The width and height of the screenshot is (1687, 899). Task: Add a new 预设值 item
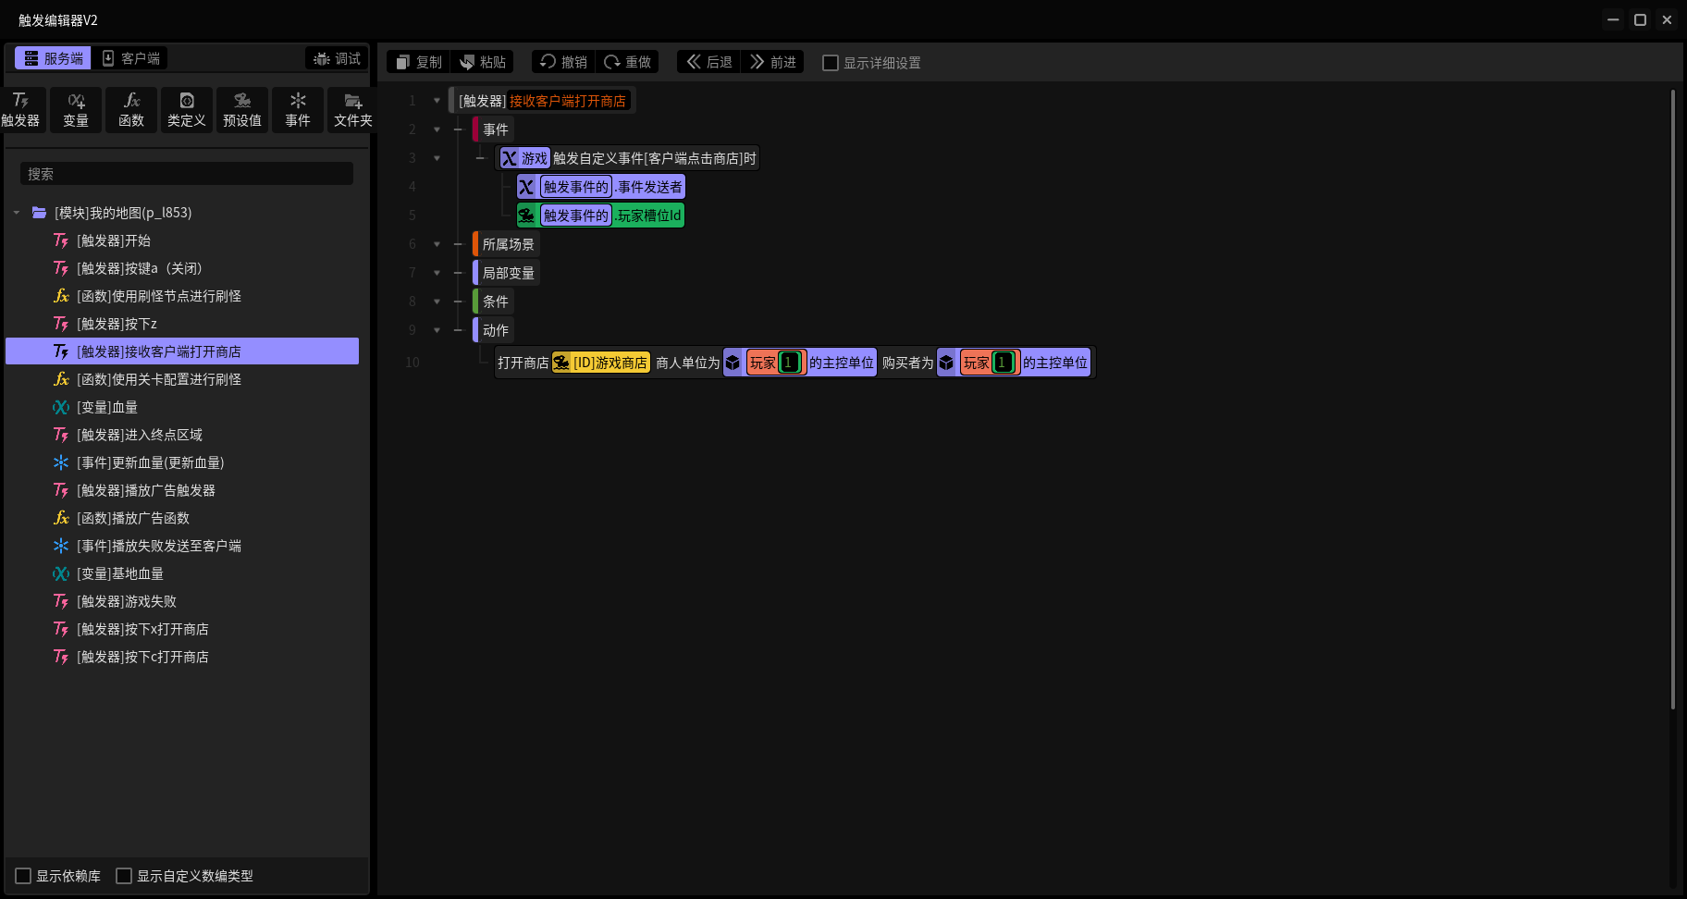[x=242, y=110]
